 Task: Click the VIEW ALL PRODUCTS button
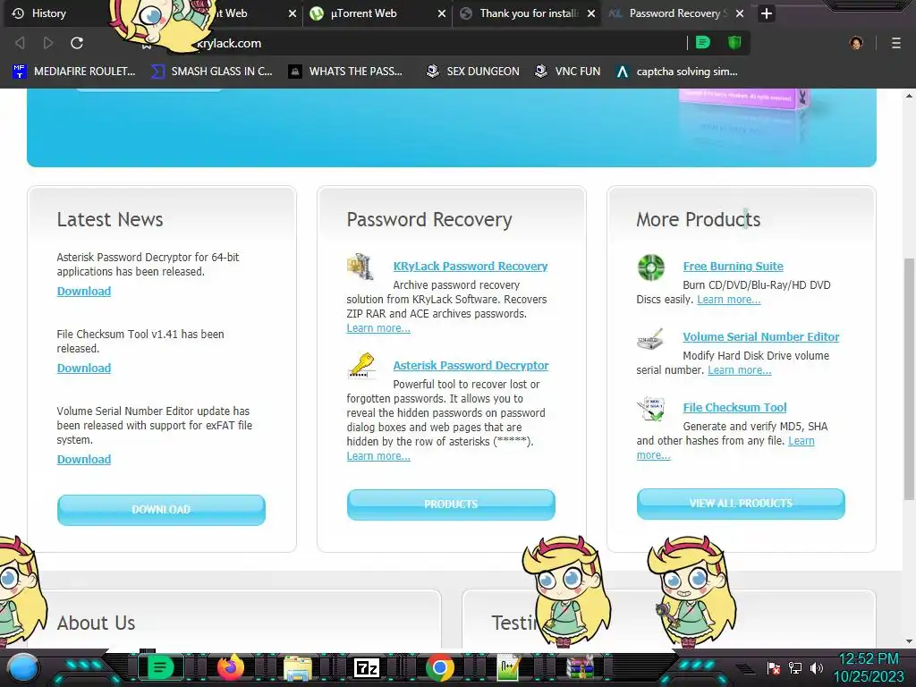click(x=741, y=503)
